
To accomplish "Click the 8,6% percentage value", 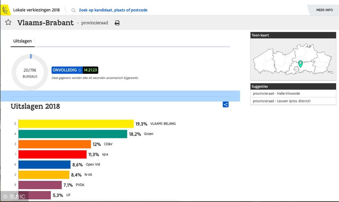I will point(78,165).
